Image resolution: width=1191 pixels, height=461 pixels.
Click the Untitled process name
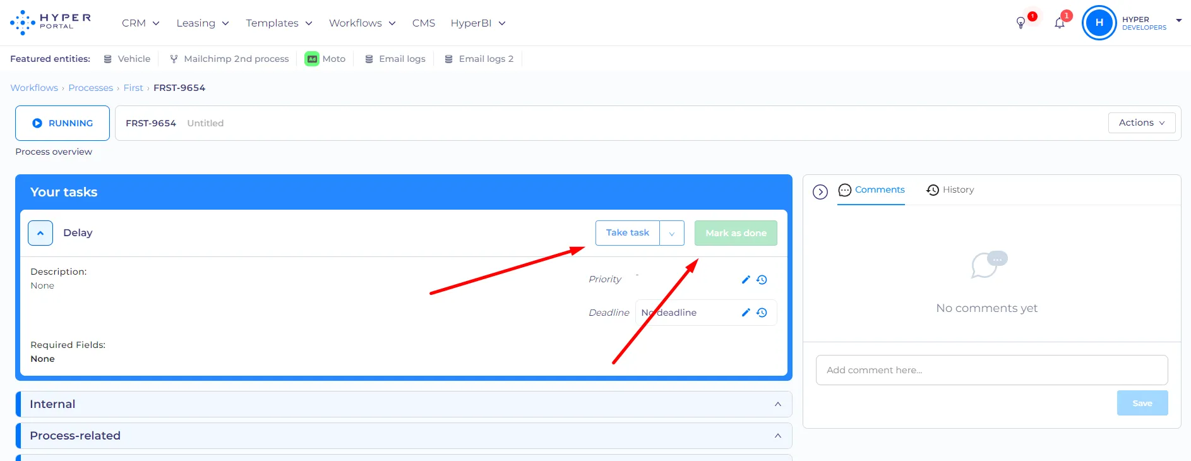pos(205,123)
